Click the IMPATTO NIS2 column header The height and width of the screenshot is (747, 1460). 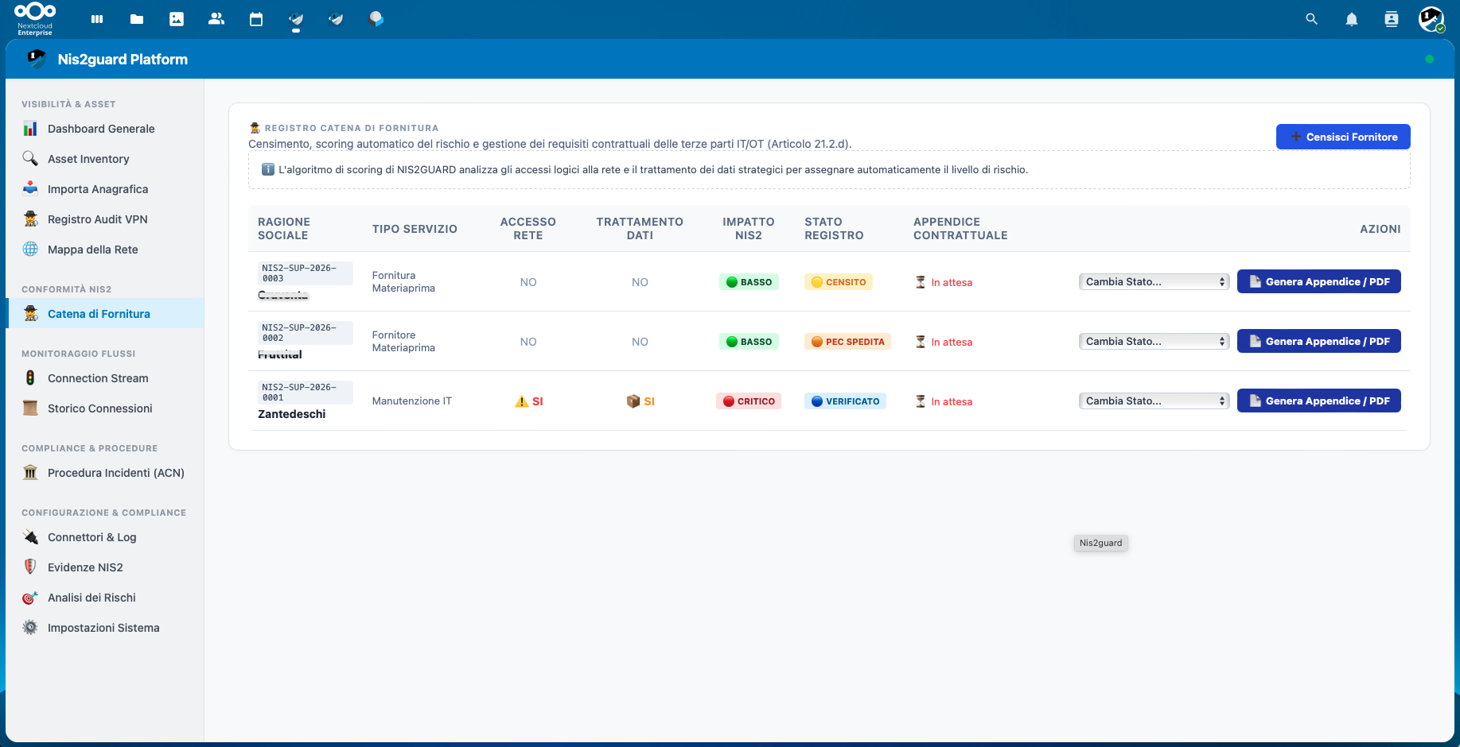click(x=748, y=229)
